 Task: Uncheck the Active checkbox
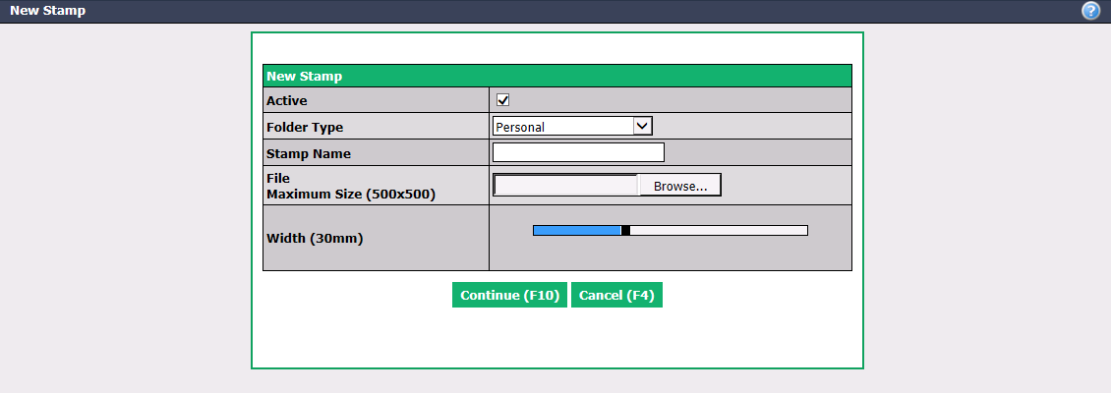(503, 100)
